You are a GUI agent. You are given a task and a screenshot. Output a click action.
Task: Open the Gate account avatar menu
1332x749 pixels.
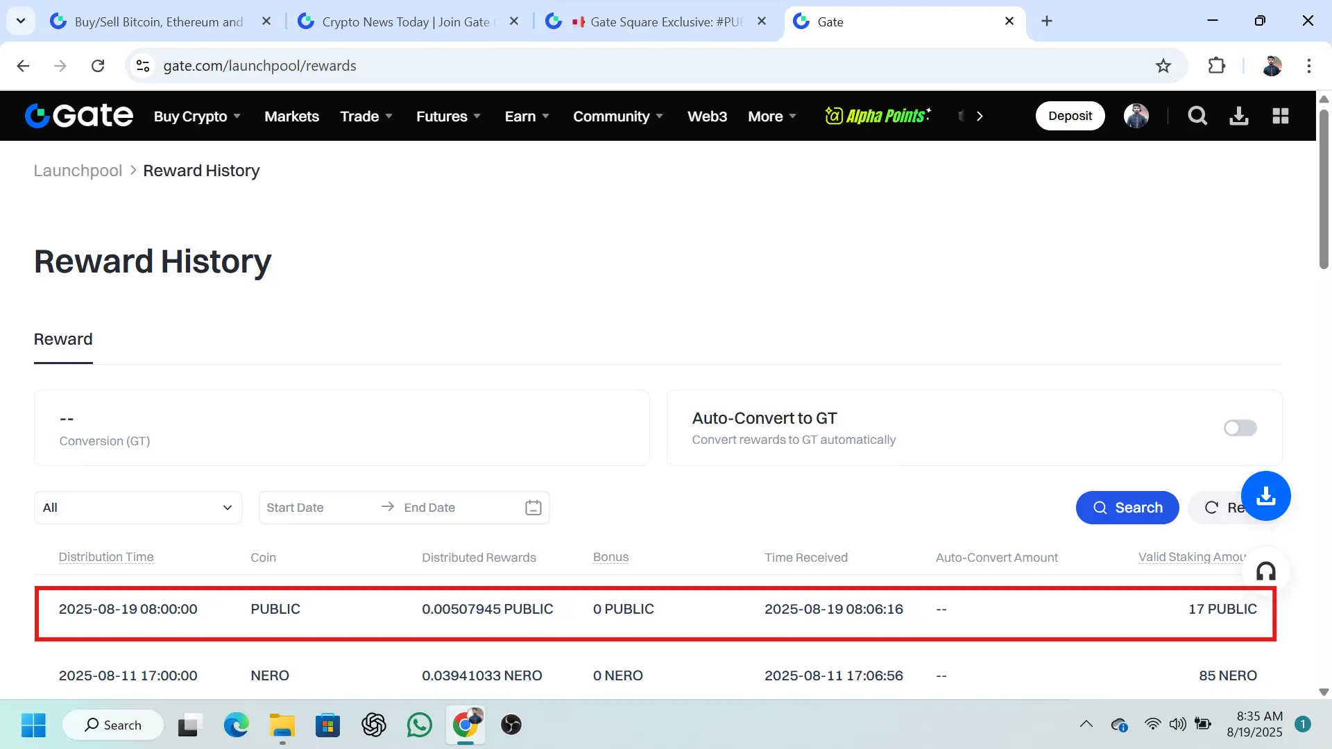coord(1136,116)
